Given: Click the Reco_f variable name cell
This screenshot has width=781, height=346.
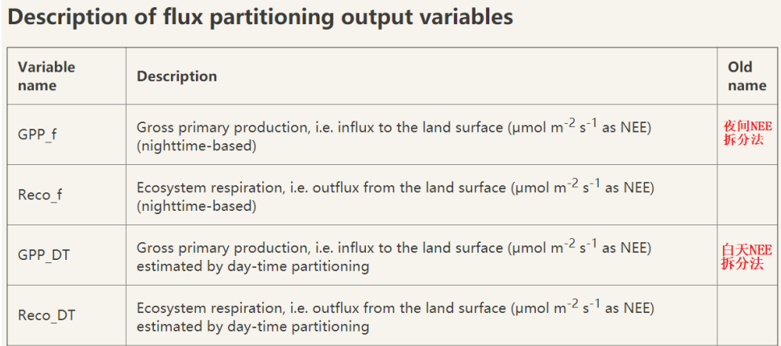Looking at the screenshot, I should pyautogui.click(x=40, y=196).
